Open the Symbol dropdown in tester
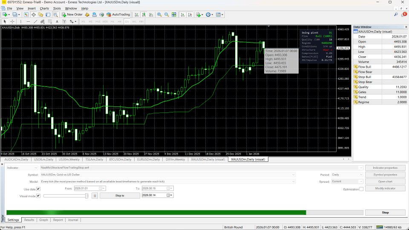This screenshot has width=409, height=230. point(293,175)
